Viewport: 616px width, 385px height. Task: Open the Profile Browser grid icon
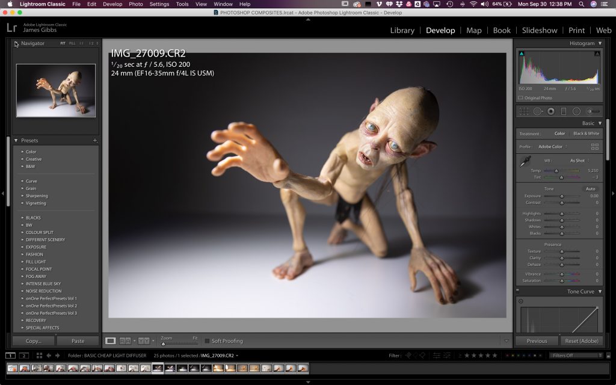click(x=595, y=147)
